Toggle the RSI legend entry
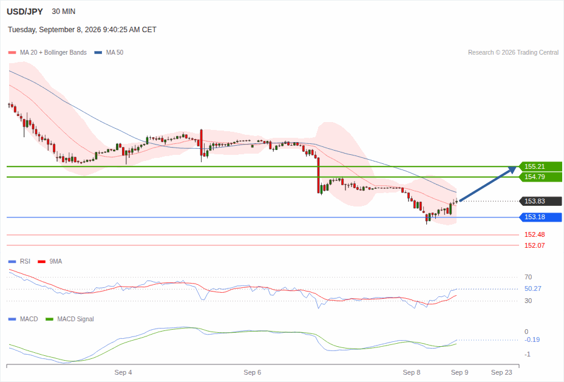The width and height of the screenshot is (564, 382). point(19,262)
